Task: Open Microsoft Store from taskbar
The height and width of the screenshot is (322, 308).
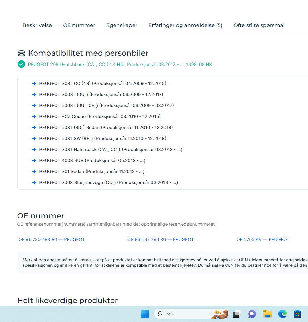Action: pyautogui.click(x=297, y=314)
